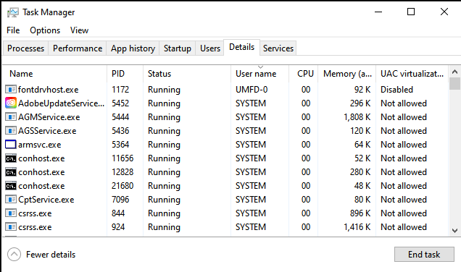Switch to the Performance tab
461x272 pixels.
click(78, 48)
